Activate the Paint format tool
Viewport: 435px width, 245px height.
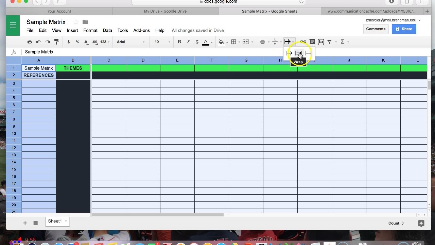click(57, 42)
